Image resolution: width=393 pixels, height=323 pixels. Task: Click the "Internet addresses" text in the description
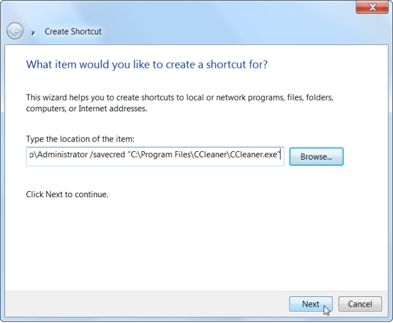115,109
